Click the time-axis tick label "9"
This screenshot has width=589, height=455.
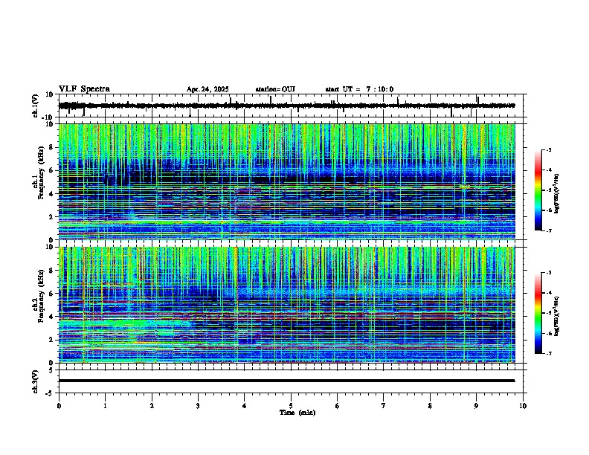coord(476,406)
